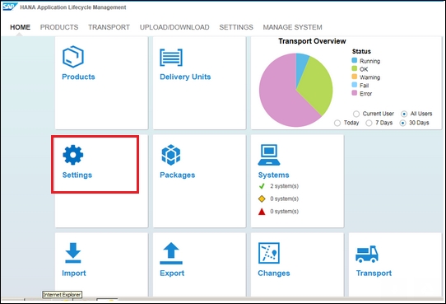446x304 pixels.
Task: Click the Products tile label
Action: 78,77
